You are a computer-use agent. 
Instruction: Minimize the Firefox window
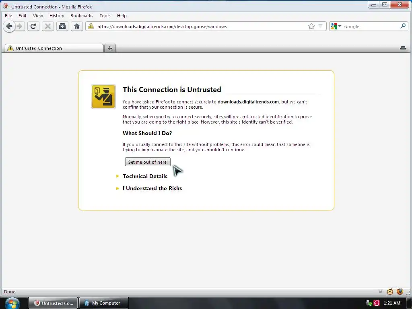click(374, 5)
